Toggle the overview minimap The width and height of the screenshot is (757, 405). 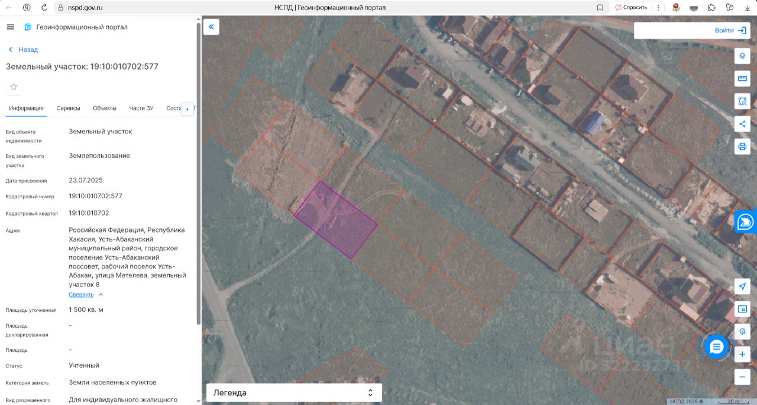pos(743,309)
